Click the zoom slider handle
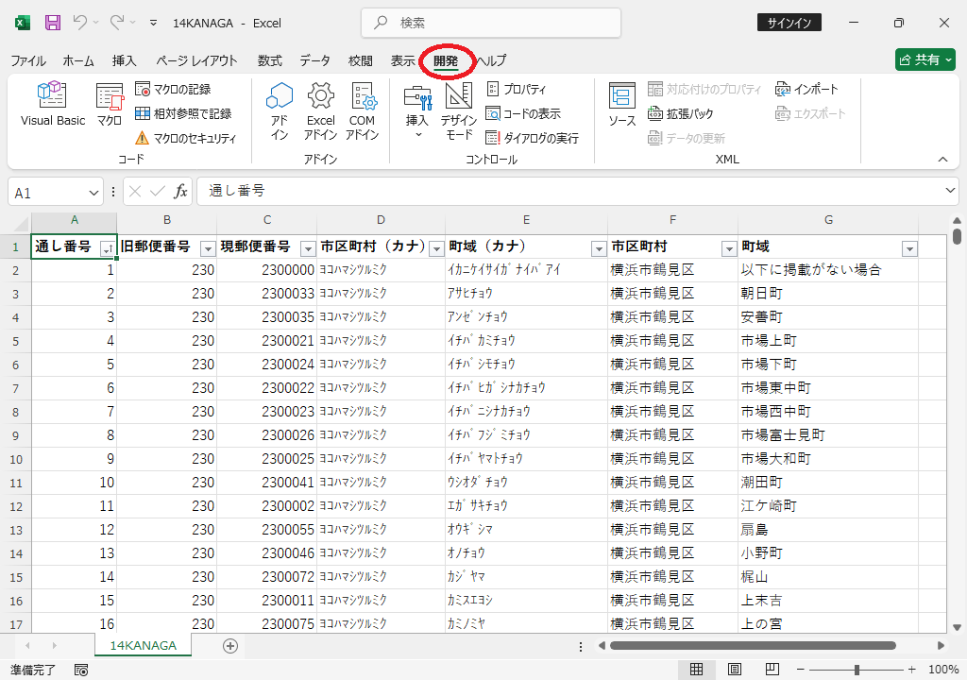Screen dimensions: 967x680 click(x=857, y=670)
